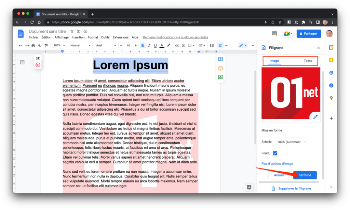This screenshot has height=210, width=350.
Task: Add a comment via margin icon
Action: click(x=220, y=59)
